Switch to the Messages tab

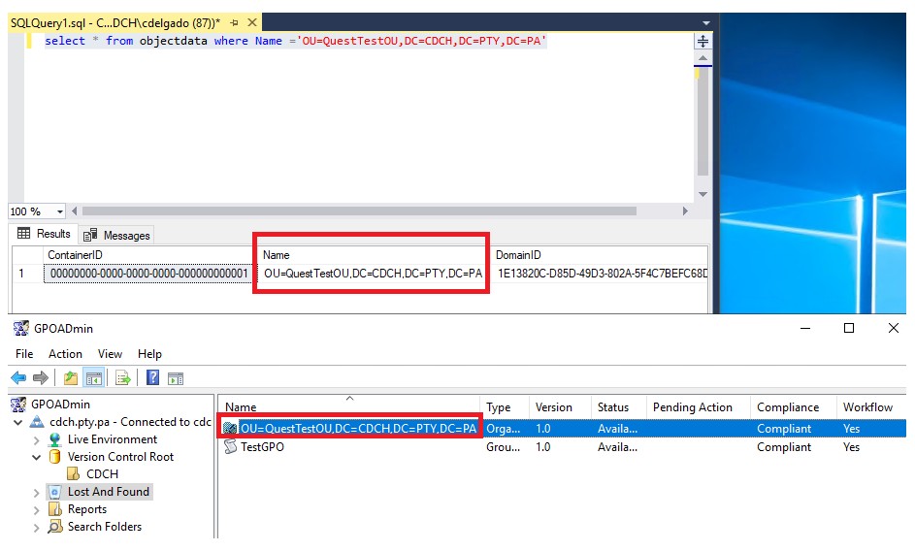(116, 235)
